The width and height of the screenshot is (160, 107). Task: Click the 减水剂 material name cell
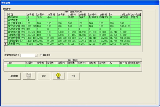click(x=125, y=17)
